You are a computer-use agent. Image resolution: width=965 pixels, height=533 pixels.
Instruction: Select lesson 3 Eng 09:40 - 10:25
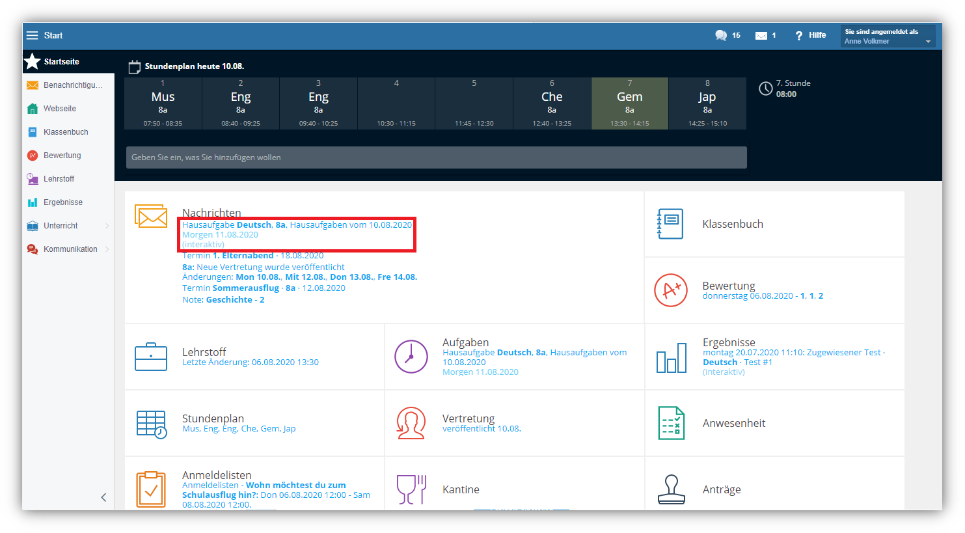[318, 103]
